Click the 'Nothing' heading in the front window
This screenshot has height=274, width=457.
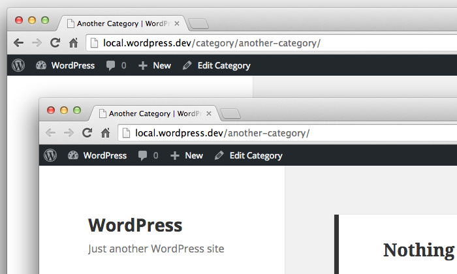[419, 251]
